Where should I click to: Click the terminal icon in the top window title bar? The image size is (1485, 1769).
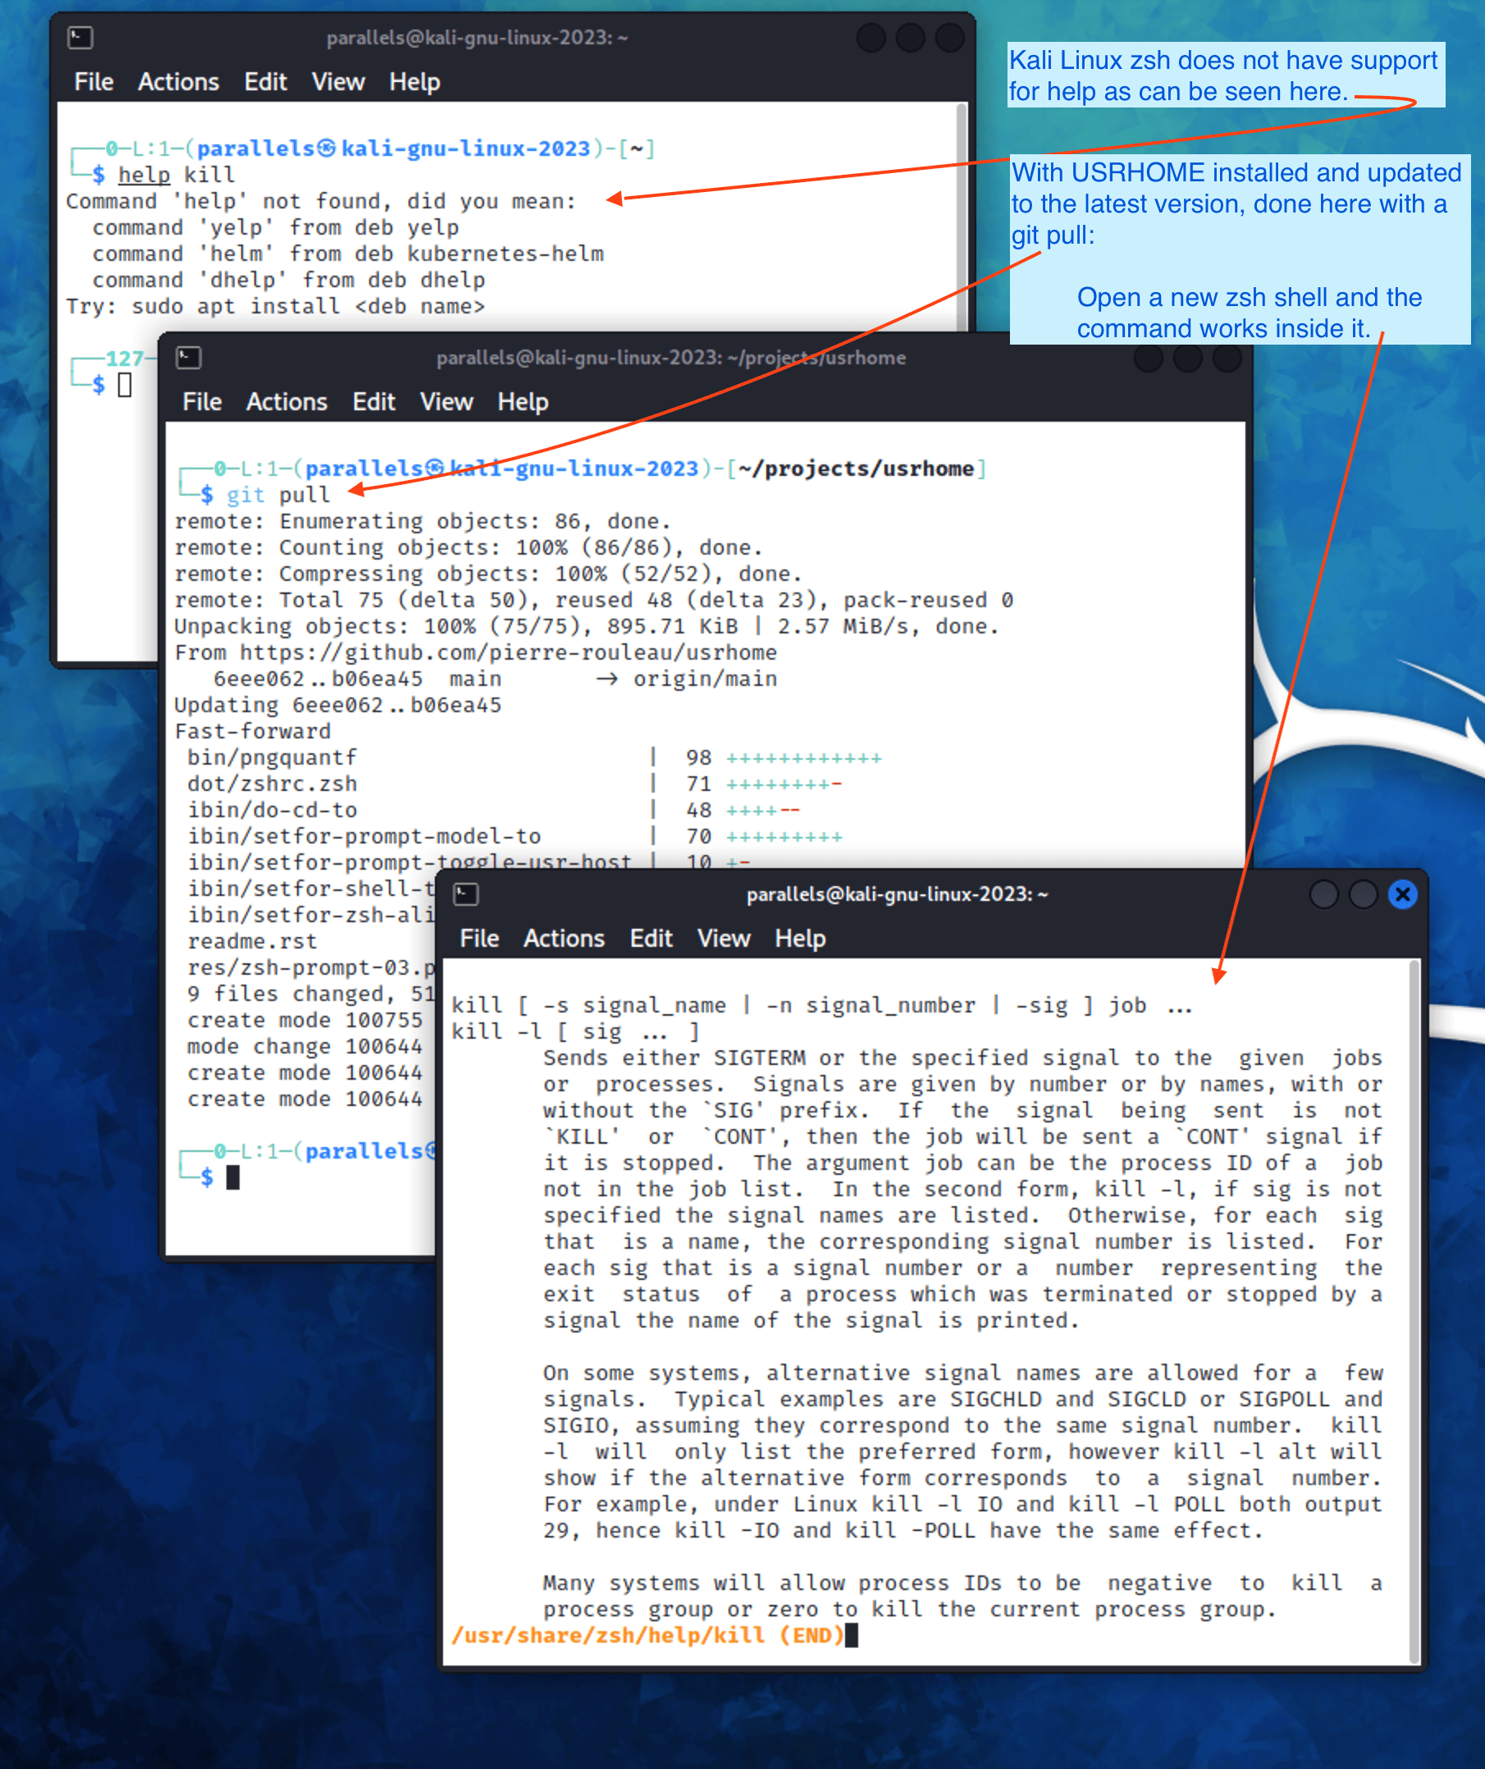click(x=80, y=38)
